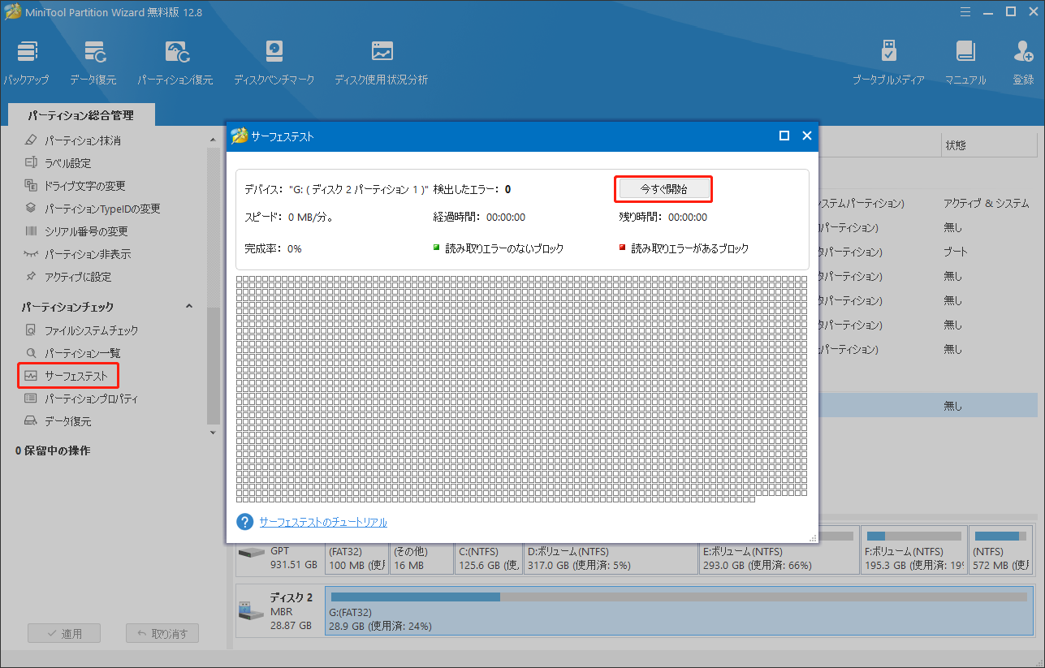
Task: Switch to パーティション総合管理 tab
Action: point(80,115)
